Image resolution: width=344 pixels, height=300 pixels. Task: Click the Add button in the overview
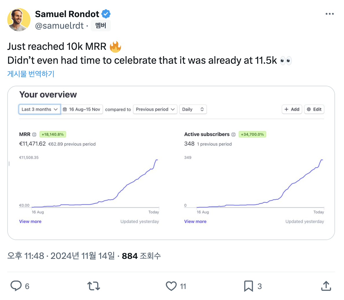[292, 109]
